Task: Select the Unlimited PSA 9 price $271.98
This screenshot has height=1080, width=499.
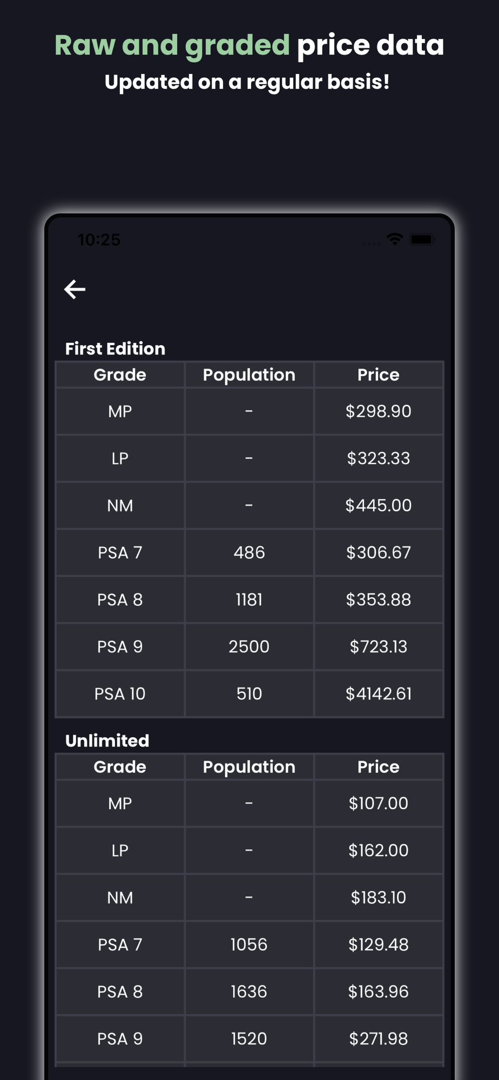Action: (x=379, y=1039)
